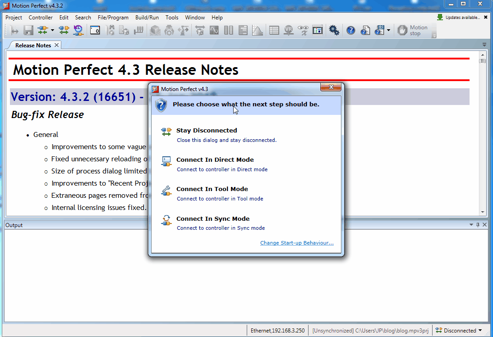Click the robot gripper with gear icon
The image size is (493, 337).
(x=169, y=31)
